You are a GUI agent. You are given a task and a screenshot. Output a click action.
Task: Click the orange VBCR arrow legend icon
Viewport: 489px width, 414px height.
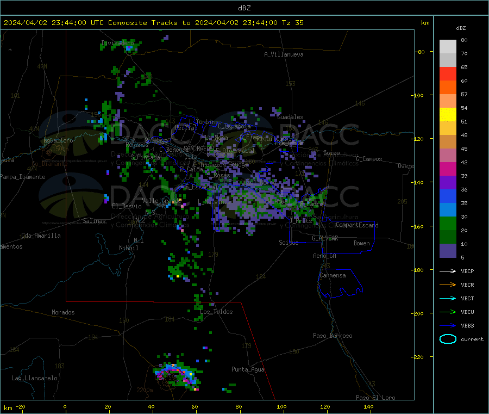tap(448, 285)
